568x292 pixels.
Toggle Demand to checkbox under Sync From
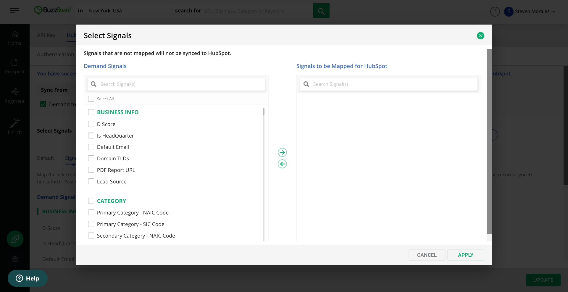[43, 104]
